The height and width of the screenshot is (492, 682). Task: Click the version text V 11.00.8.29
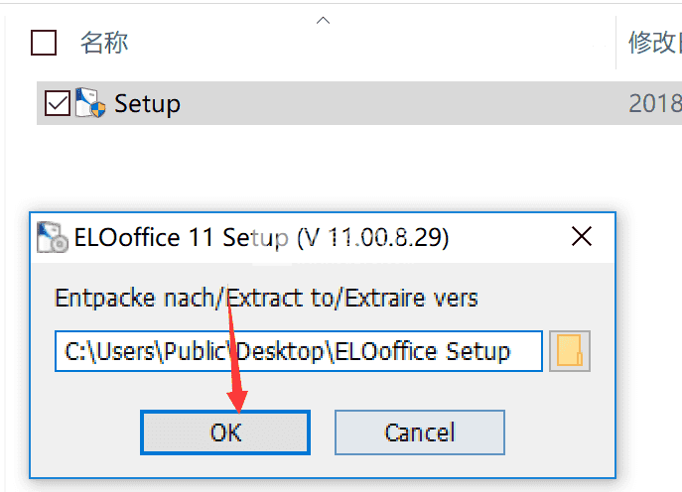tap(372, 238)
